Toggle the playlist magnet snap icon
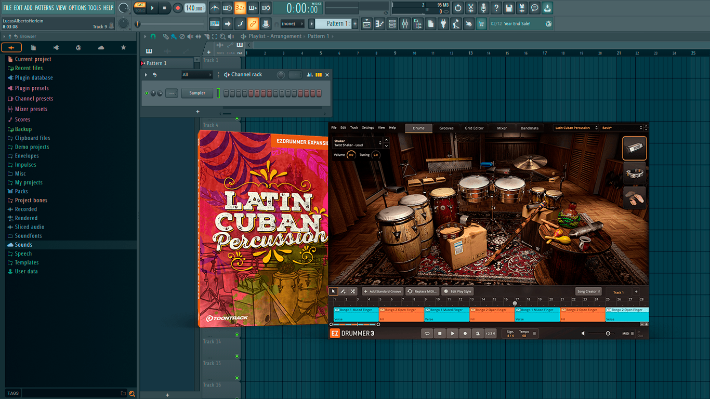The width and height of the screenshot is (710, 399). tap(153, 36)
